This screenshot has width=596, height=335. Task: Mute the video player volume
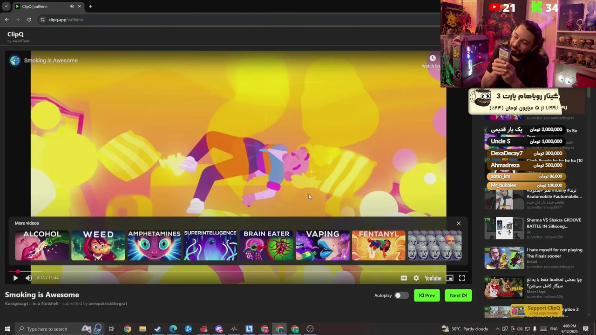pyautogui.click(x=28, y=278)
